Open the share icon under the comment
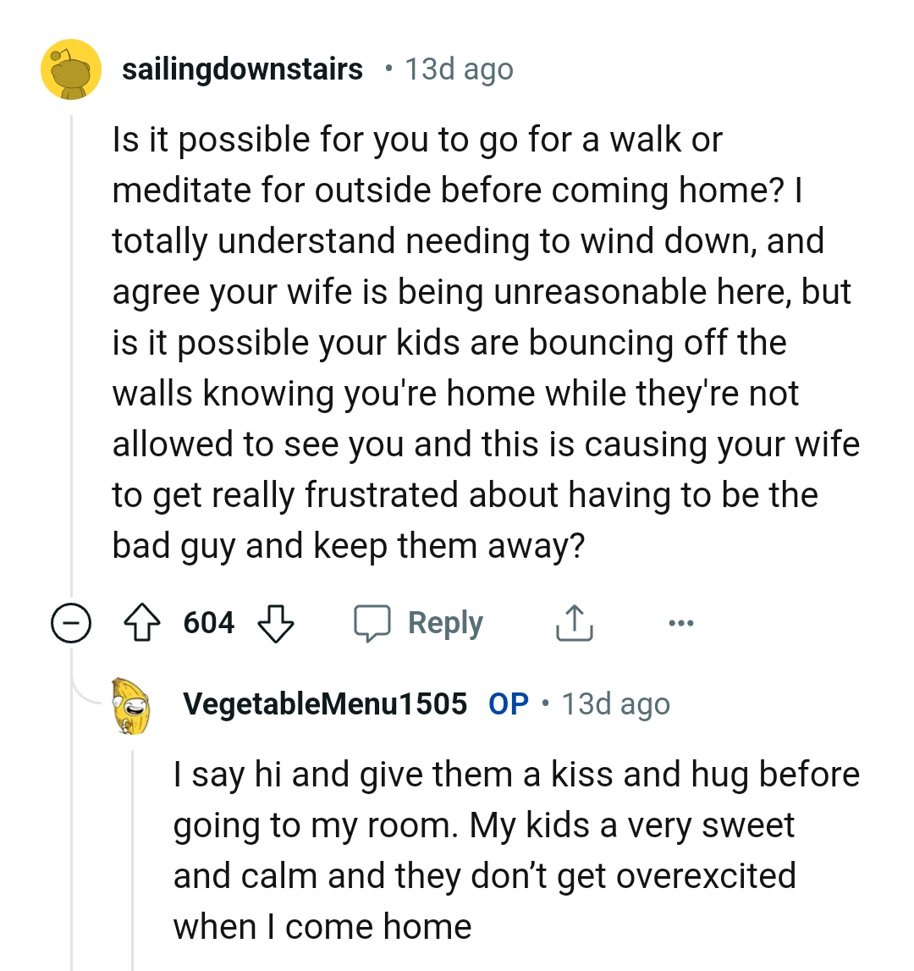Image resolution: width=914 pixels, height=971 pixels. pyautogui.click(x=574, y=621)
